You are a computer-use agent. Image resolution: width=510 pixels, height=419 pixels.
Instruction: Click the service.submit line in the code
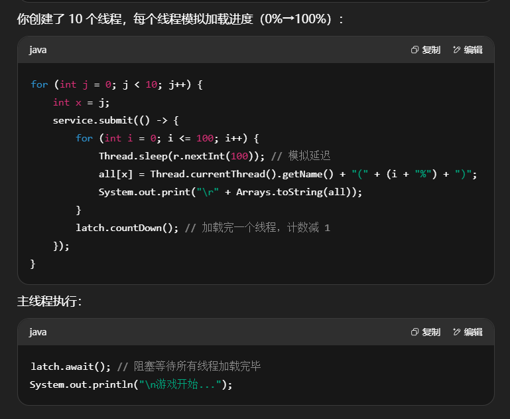point(116,120)
